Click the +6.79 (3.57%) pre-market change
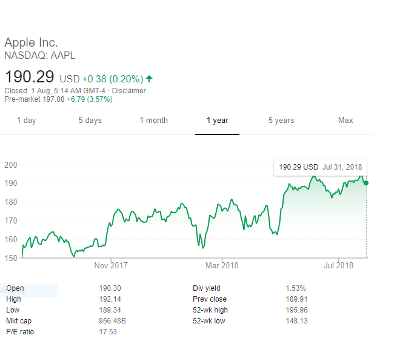This screenshot has width=397, height=341. [90, 99]
